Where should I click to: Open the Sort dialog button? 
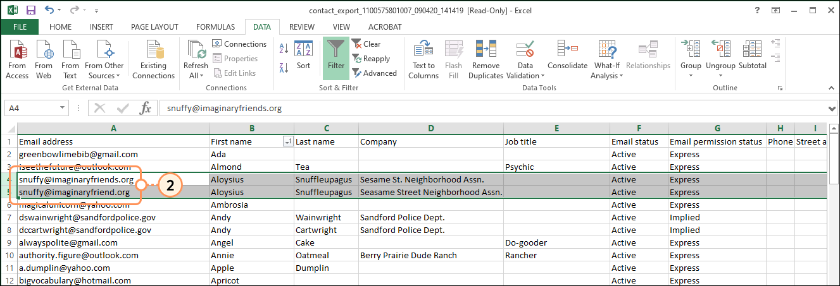point(304,56)
